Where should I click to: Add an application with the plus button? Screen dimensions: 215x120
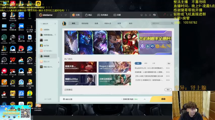(55, 24)
